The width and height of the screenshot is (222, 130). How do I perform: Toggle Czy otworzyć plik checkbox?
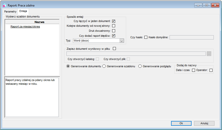[128, 59]
